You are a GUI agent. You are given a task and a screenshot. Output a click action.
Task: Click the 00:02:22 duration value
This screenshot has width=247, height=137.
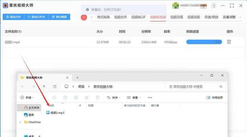pyautogui.click(x=125, y=42)
